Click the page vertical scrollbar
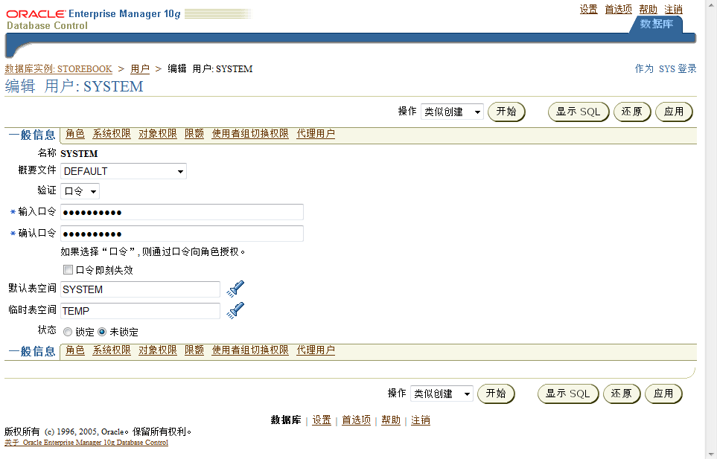Viewport: 717px width, 459px height. point(711,229)
